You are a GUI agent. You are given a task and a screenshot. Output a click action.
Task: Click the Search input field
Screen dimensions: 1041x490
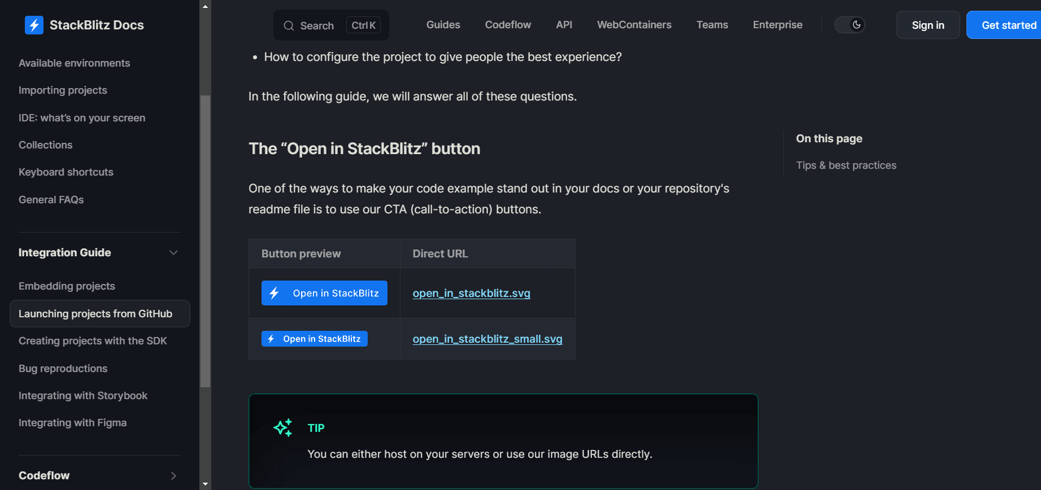[331, 25]
